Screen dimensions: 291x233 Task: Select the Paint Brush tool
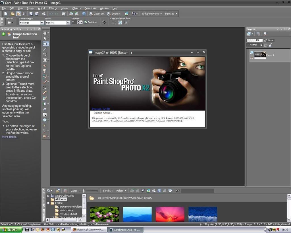[45, 82]
